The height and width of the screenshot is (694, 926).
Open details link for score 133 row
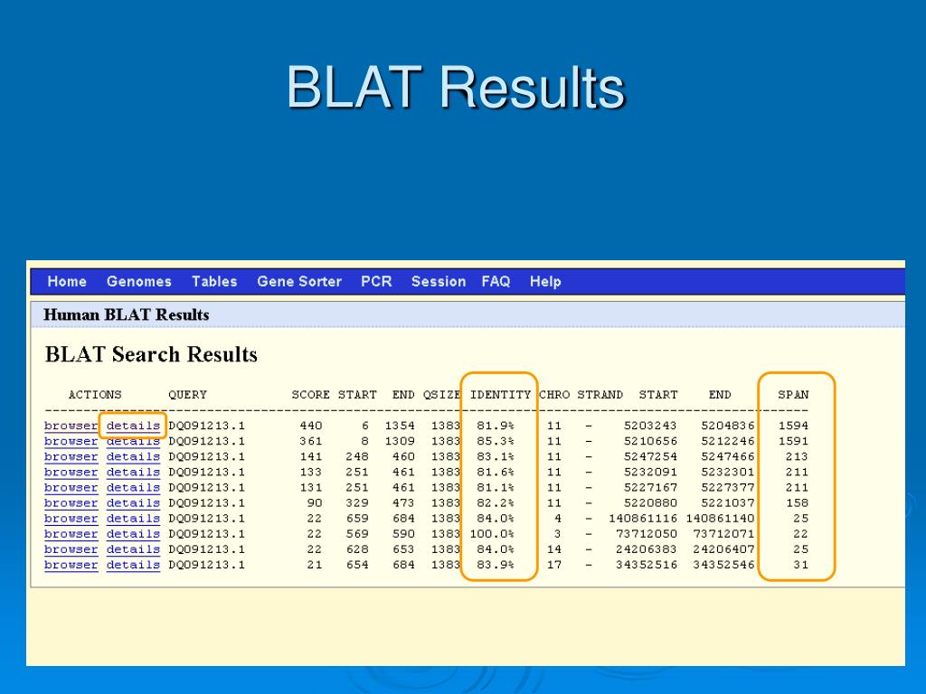click(x=133, y=472)
